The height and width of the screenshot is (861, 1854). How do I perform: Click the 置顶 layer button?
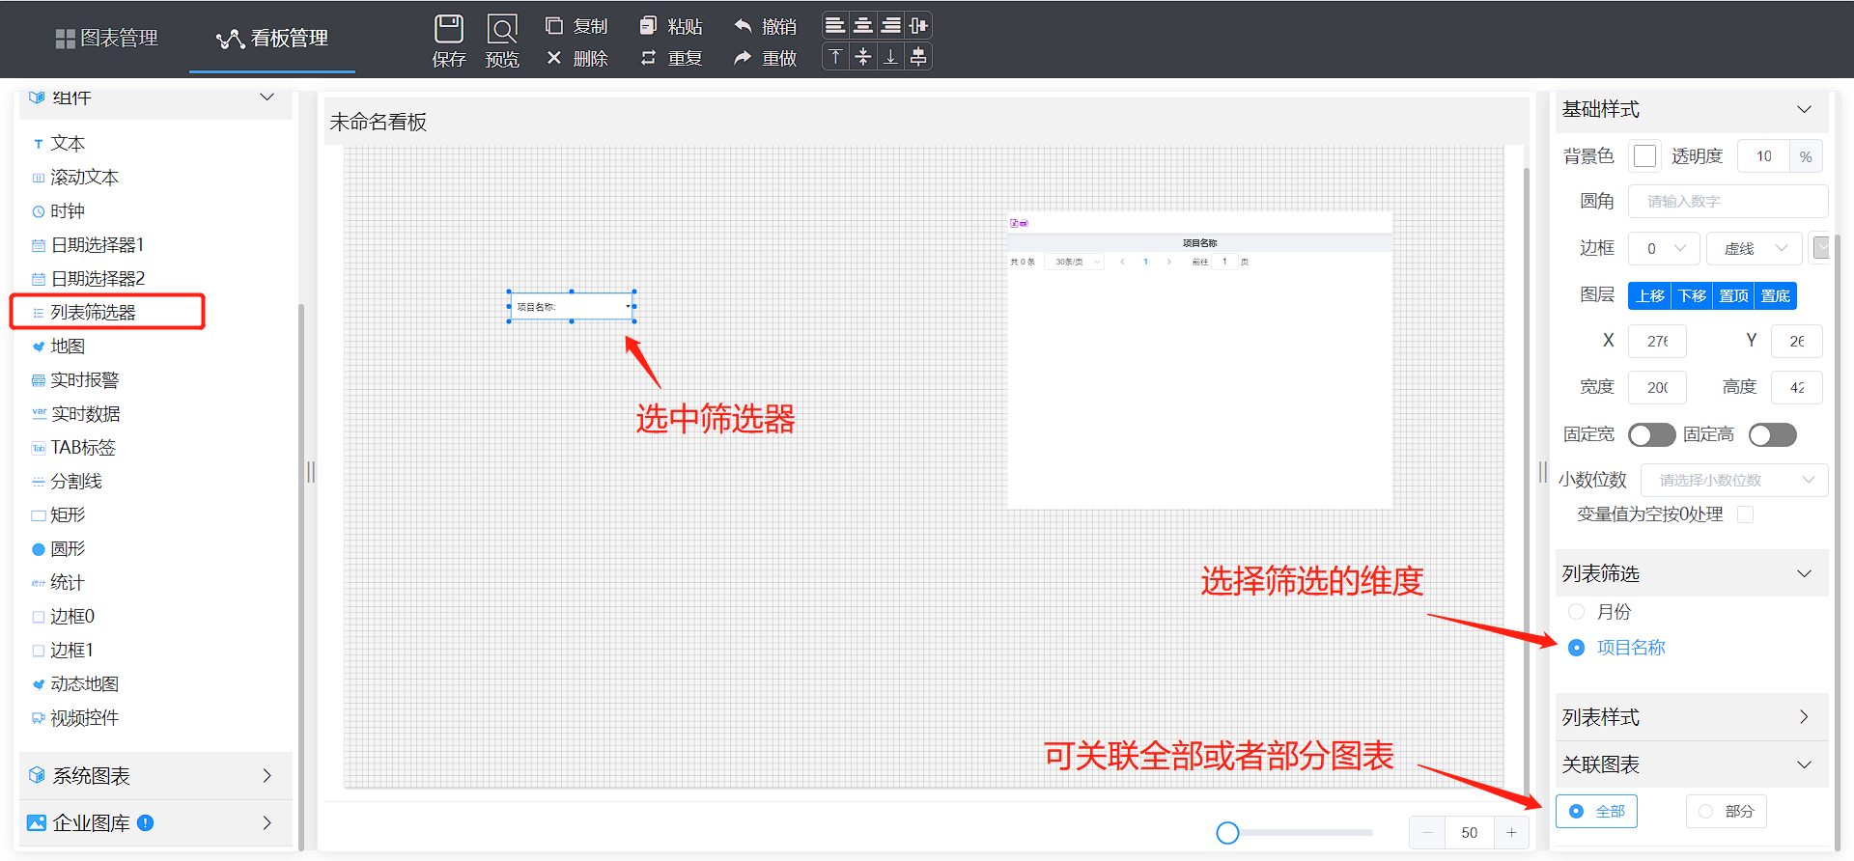(x=1732, y=296)
